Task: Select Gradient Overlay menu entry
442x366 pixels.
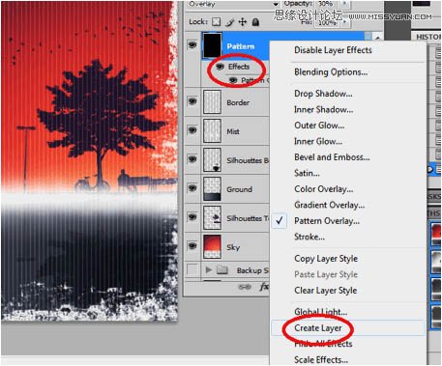Action: pyautogui.click(x=330, y=205)
